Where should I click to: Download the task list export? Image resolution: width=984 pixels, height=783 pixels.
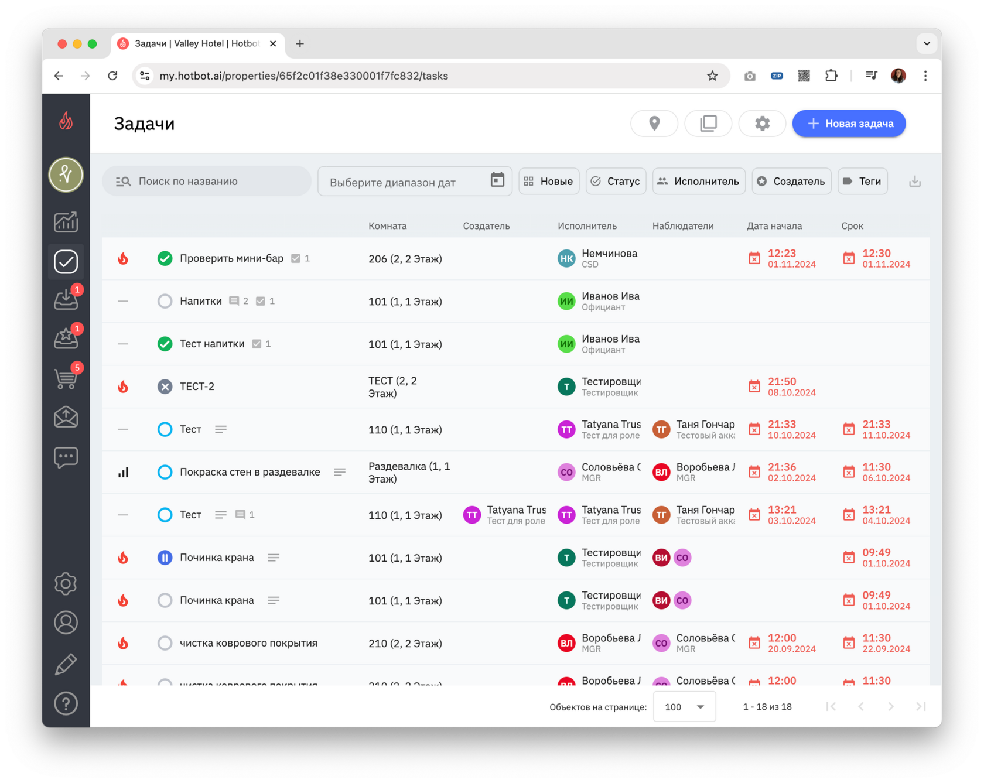click(915, 182)
